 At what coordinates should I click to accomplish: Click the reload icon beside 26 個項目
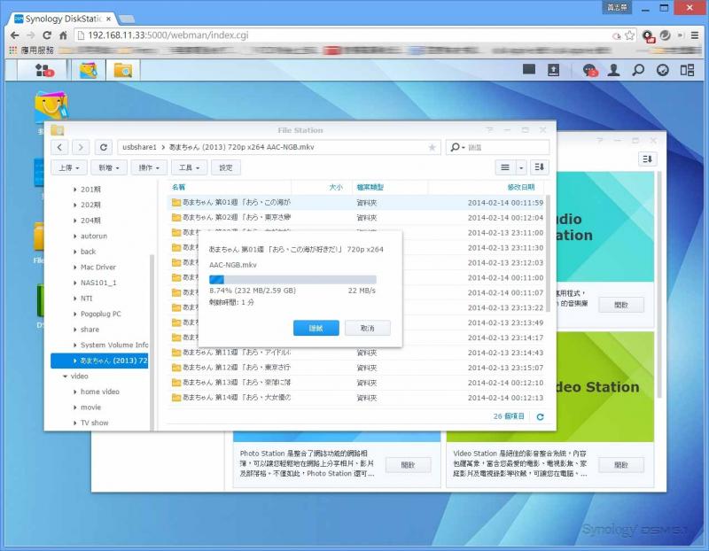pyautogui.click(x=540, y=416)
